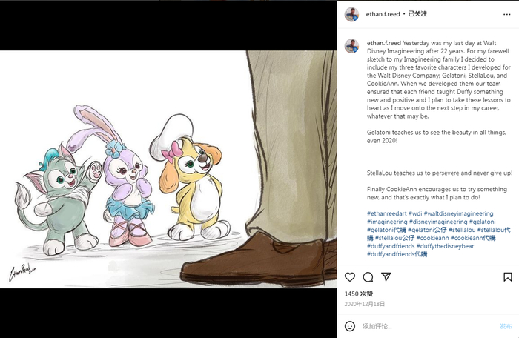Like the post with the heart icon

(x=350, y=277)
